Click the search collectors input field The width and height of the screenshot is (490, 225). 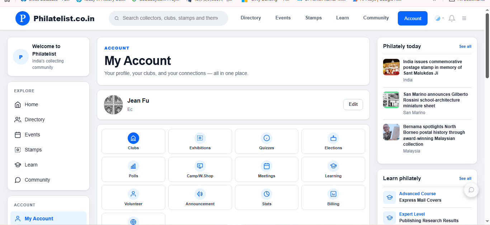[168, 18]
